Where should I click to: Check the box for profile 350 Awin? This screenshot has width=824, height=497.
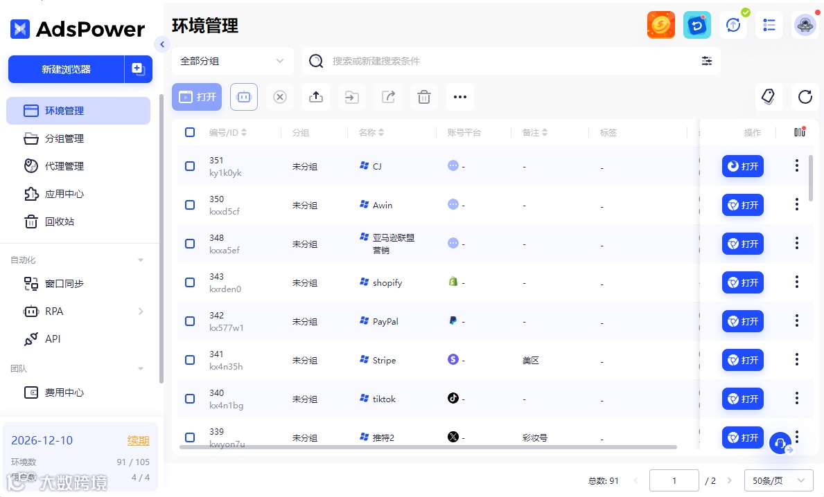click(190, 205)
